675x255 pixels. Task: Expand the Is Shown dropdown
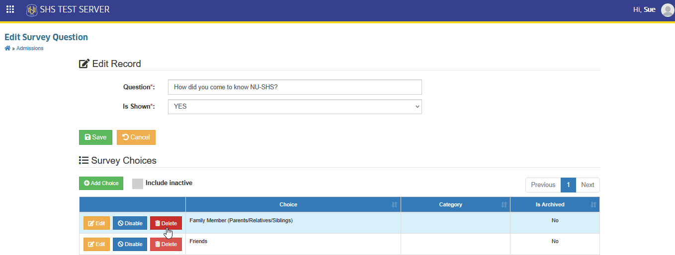295,106
